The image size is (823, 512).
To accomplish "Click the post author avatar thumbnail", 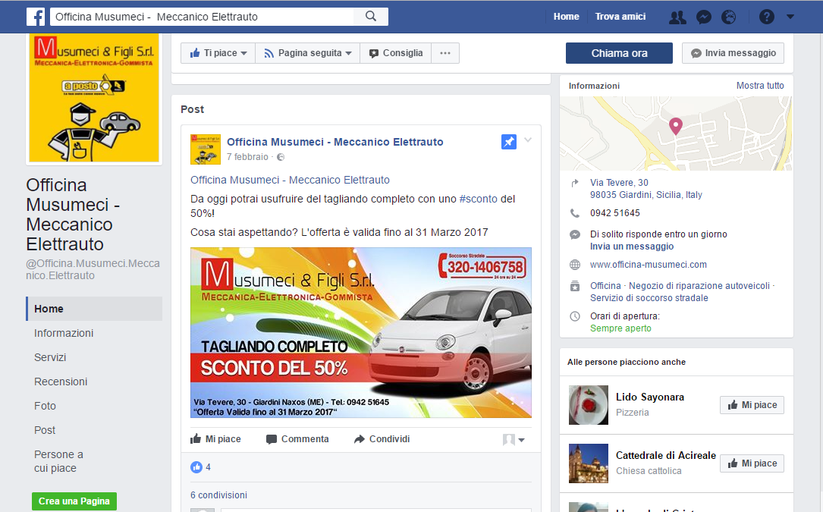I will tap(206, 149).
